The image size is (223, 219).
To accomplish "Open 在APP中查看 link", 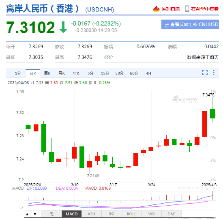I will click(205, 9).
